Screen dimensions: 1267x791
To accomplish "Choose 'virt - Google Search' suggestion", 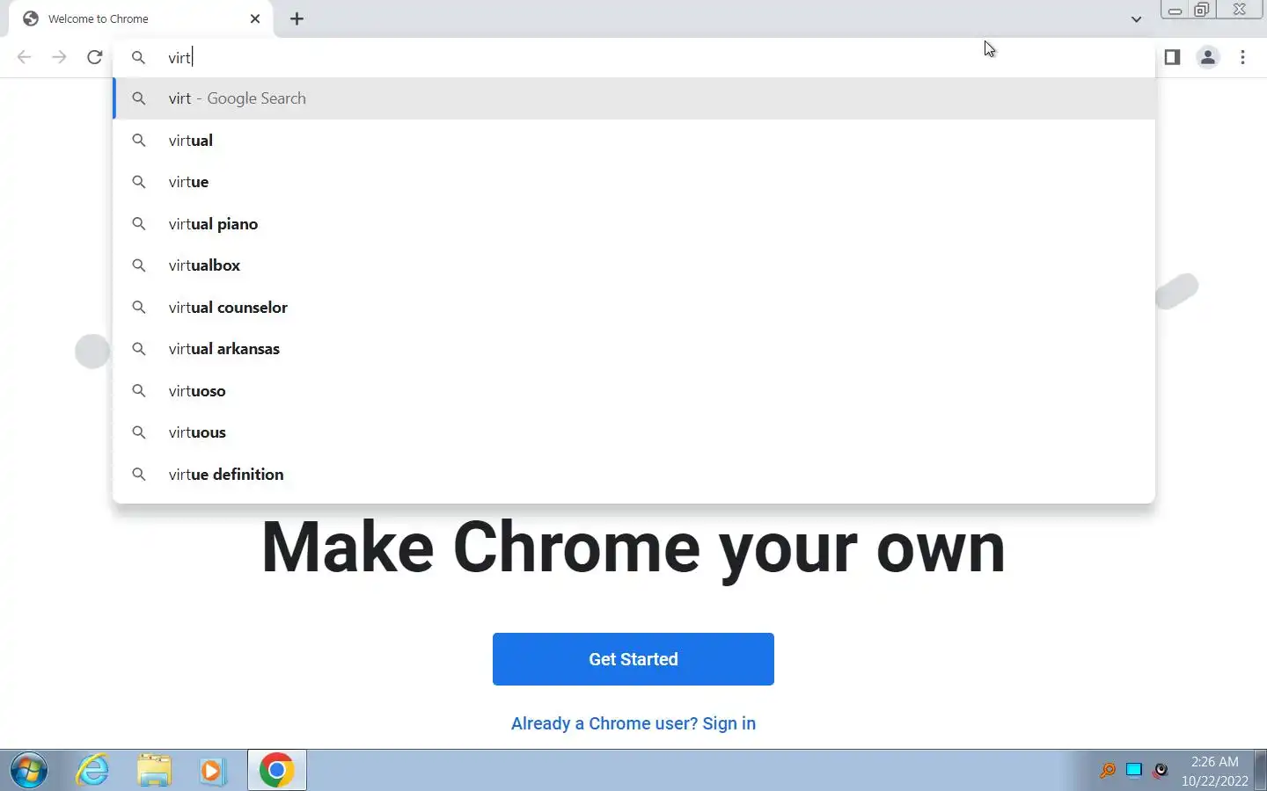I will click(633, 98).
